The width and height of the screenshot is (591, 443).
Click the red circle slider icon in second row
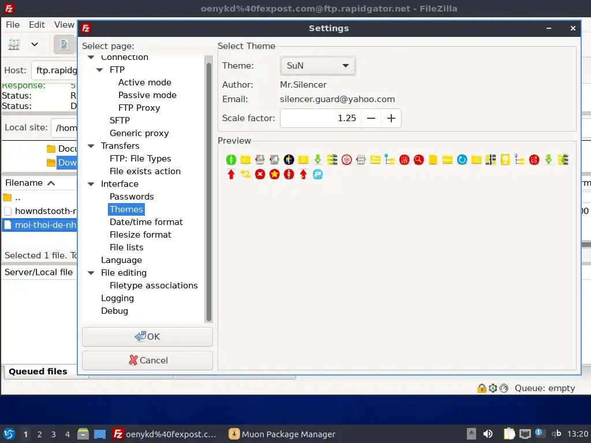pos(289,174)
